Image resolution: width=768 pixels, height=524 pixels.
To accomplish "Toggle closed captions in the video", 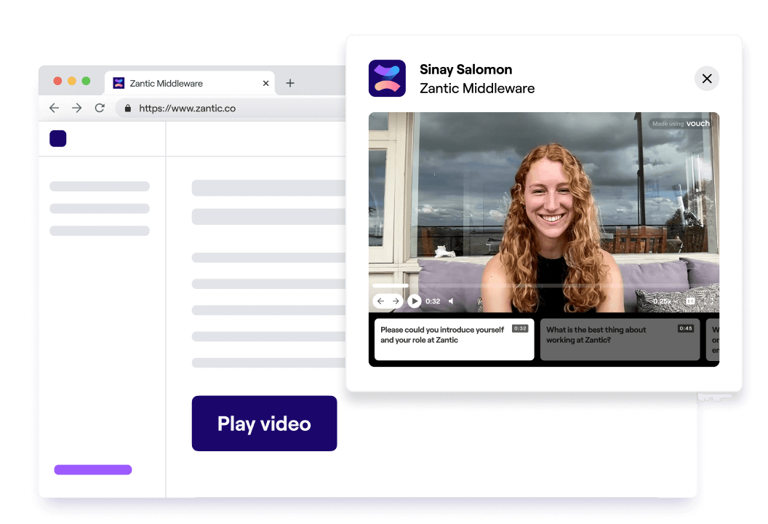I will point(690,301).
